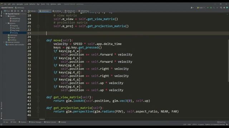This screenshot has height=128, width=229.
Task: Open the Navigate menu
Action: [20, 4]
